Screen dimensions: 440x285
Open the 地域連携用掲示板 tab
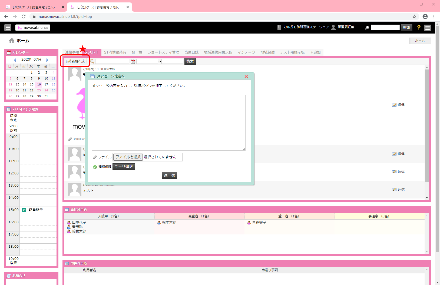[x=218, y=52]
